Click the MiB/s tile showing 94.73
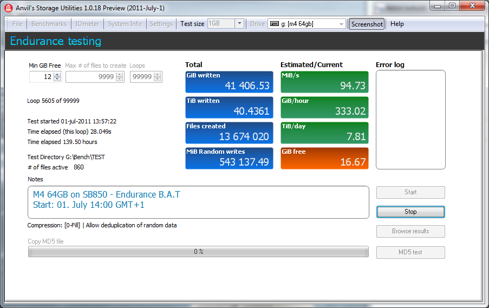This screenshot has height=308, width=489. click(325, 82)
